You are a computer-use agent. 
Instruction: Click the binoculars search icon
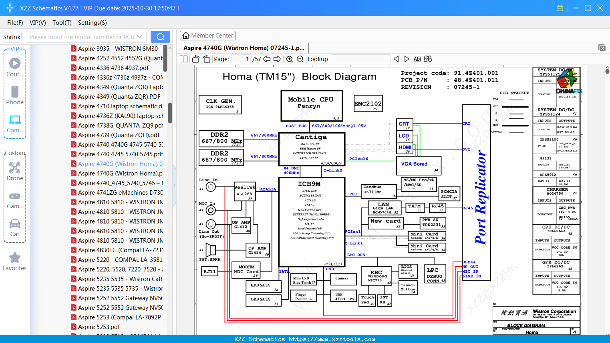(428, 59)
